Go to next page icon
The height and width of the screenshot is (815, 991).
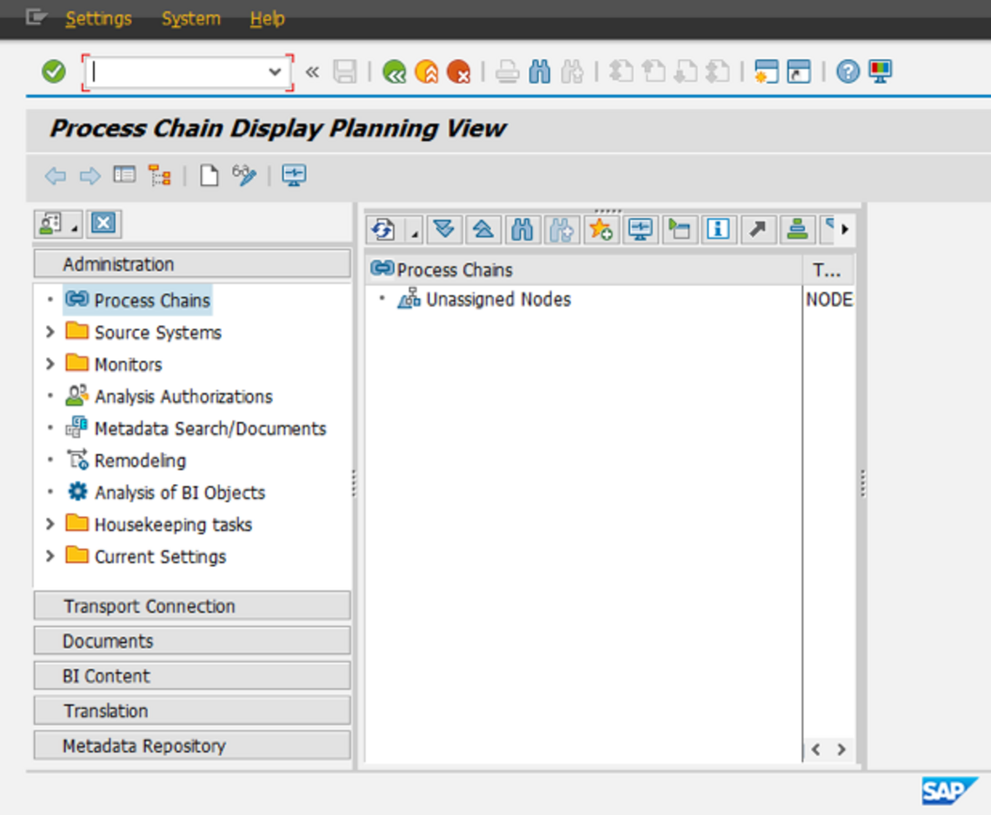pyautogui.click(x=686, y=71)
